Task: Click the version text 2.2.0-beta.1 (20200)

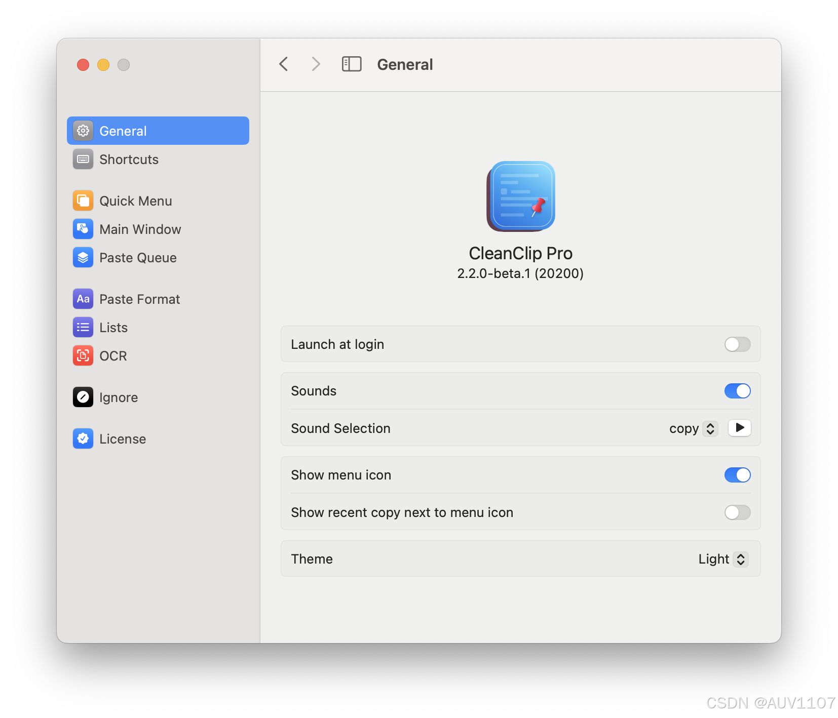Action: click(x=520, y=273)
